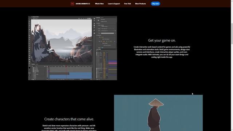Screen dimensions: 233x131
Task: Click the Animate workspace screenshot with mountain scene
Action: tap(72, 48)
